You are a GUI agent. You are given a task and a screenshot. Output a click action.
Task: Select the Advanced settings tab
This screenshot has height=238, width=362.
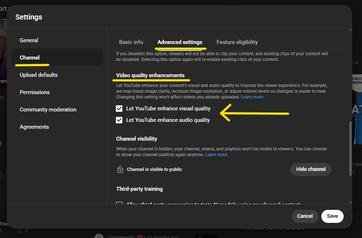180,42
